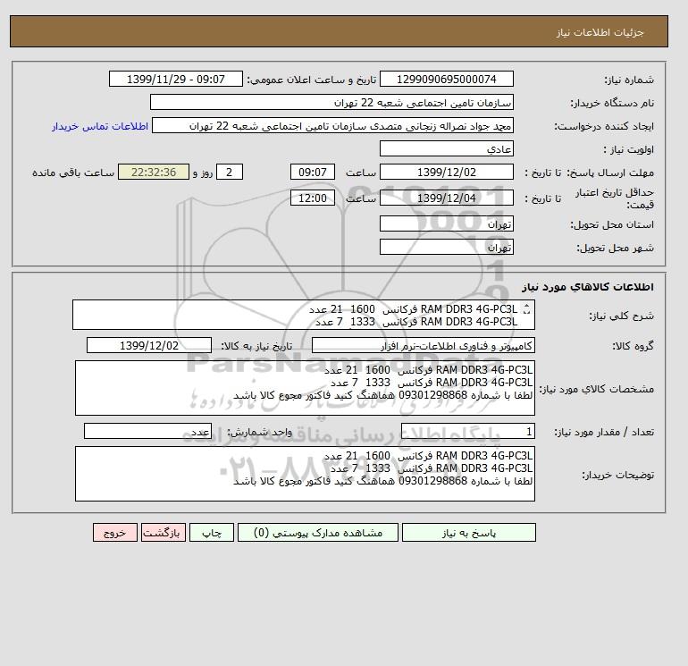Click the buyer organization name field
The image size is (688, 666).
point(331,102)
